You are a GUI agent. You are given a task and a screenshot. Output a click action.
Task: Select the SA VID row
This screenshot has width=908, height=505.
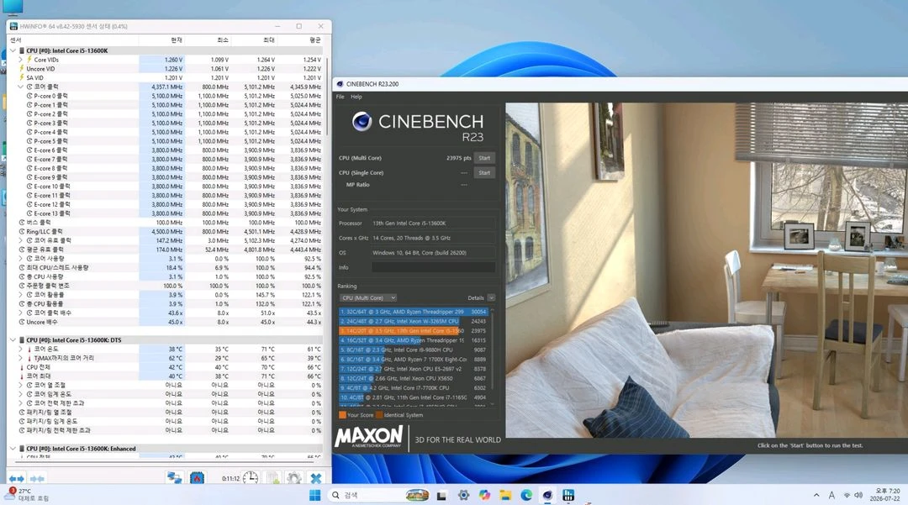click(166, 77)
